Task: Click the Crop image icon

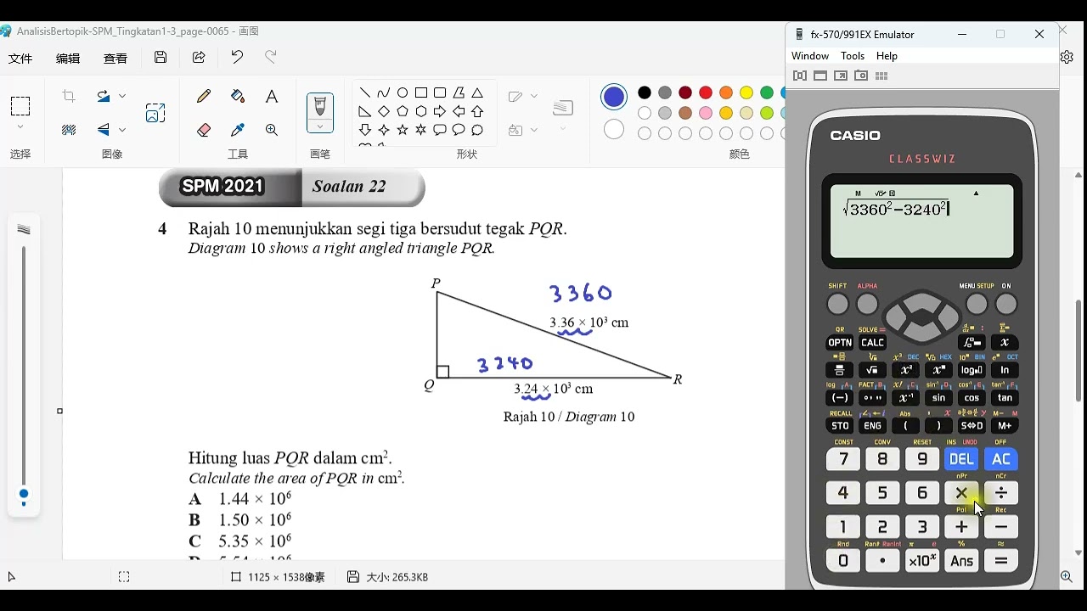Action: [x=69, y=97]
